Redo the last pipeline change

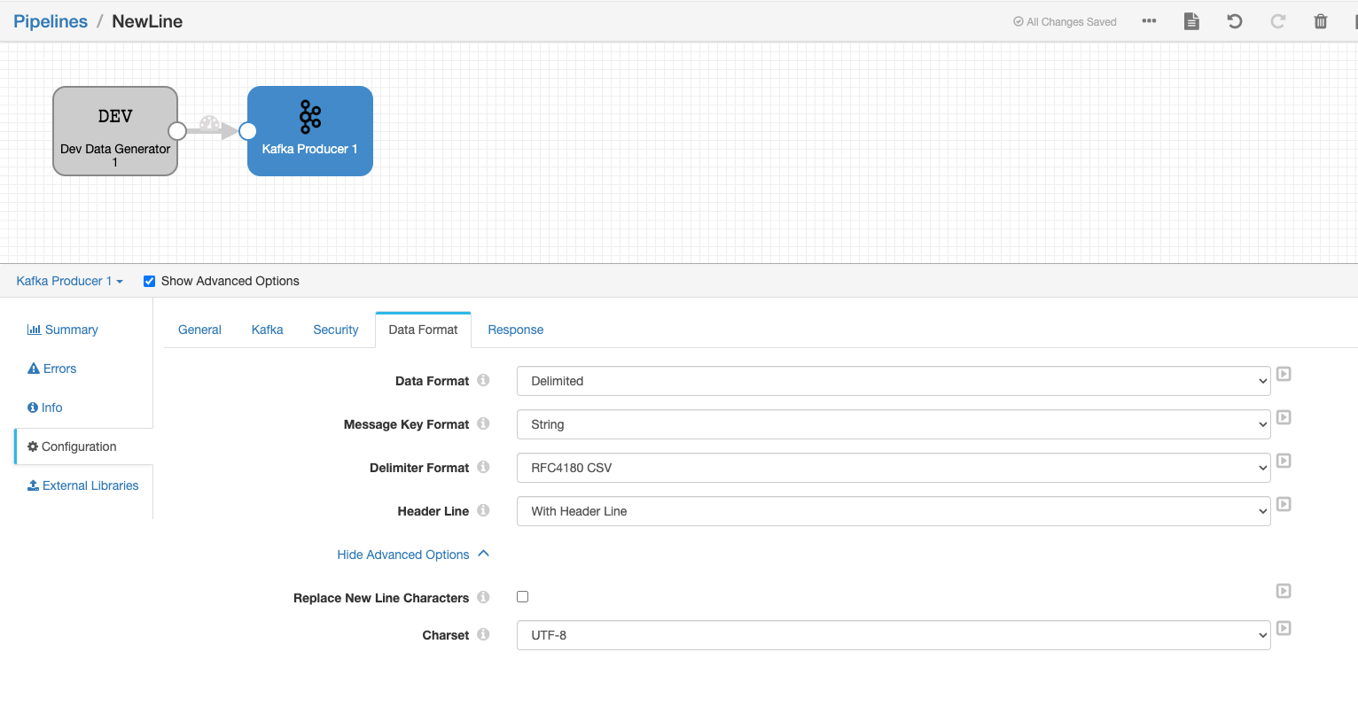point(1277,21)
